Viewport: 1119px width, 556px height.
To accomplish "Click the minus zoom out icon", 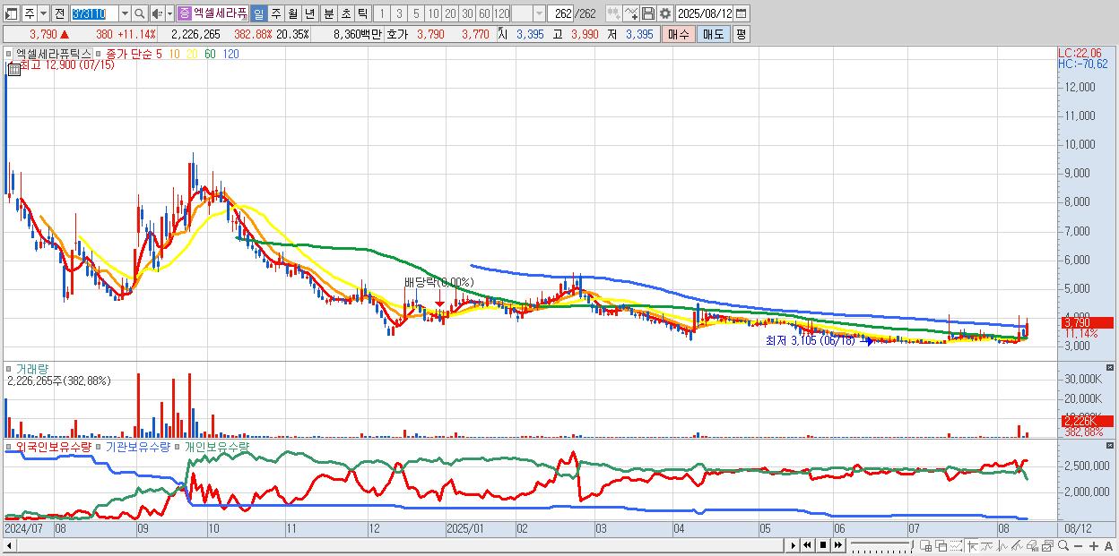I will click(1079, 546).
